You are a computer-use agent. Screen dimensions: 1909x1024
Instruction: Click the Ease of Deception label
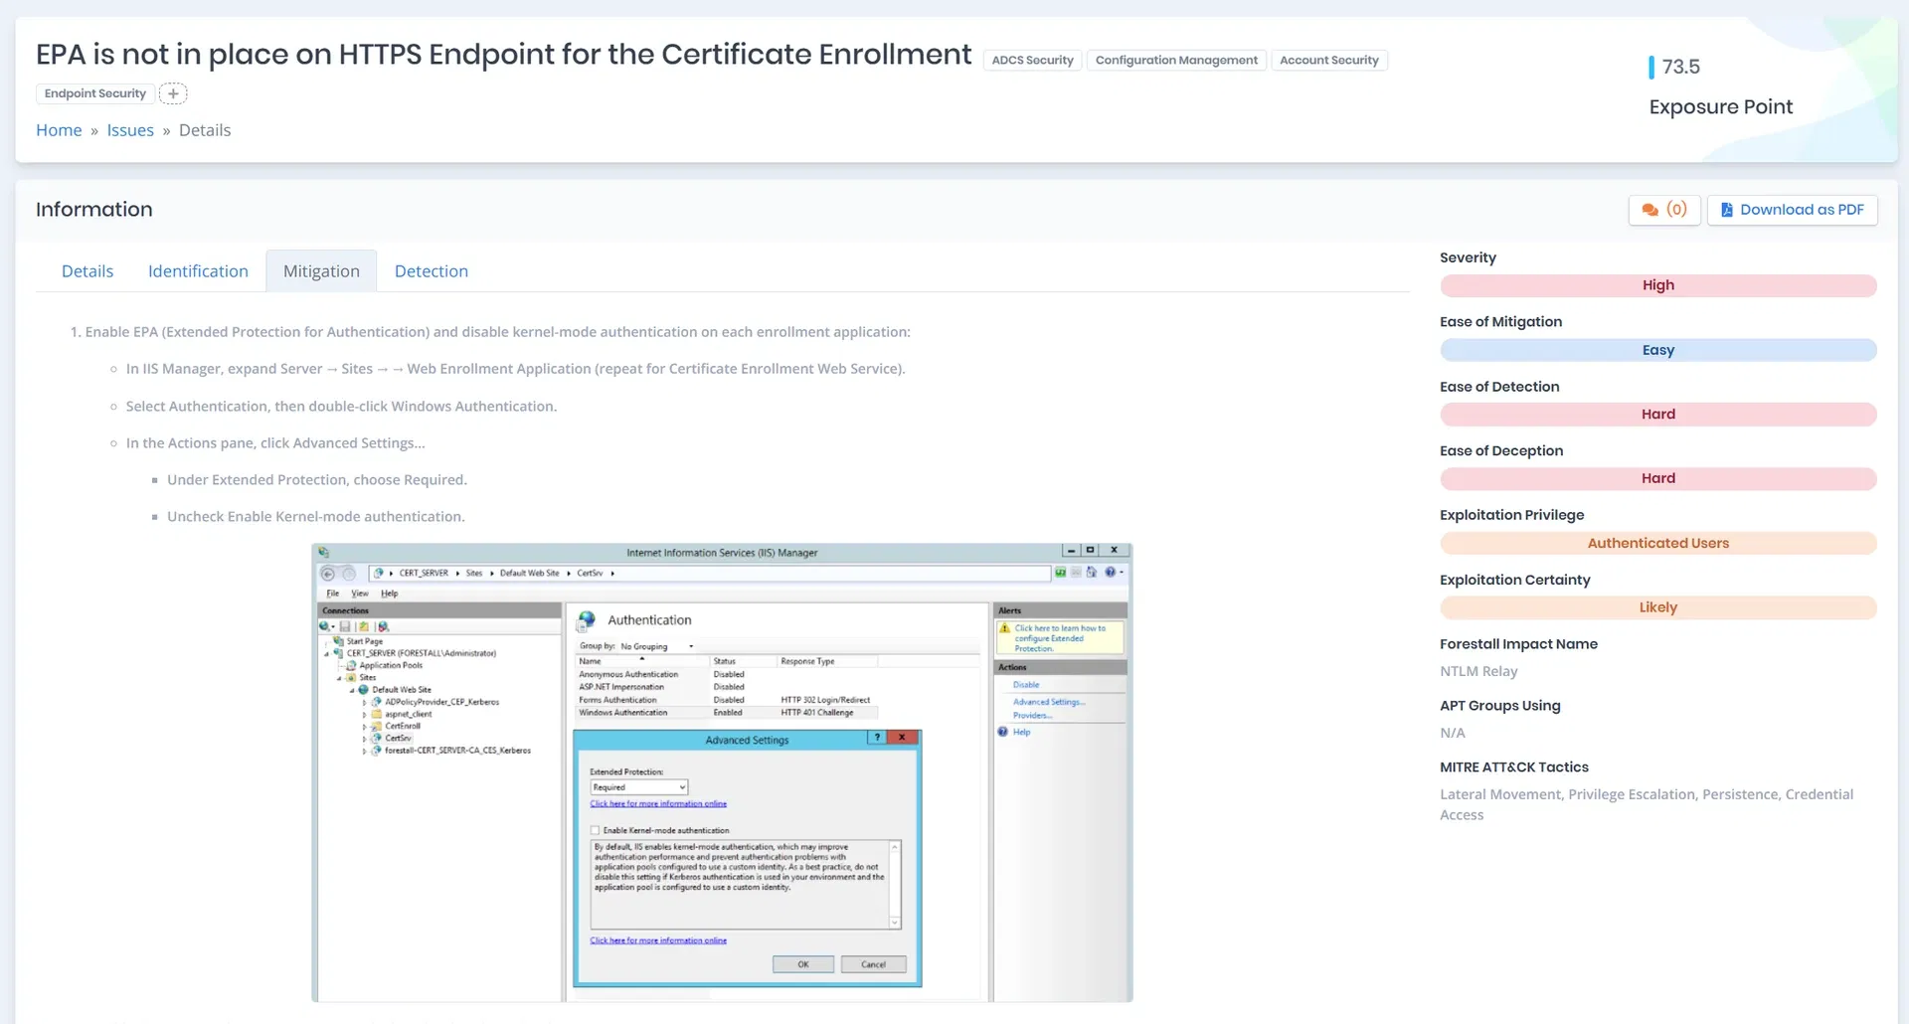click(x=1501, y=451)
